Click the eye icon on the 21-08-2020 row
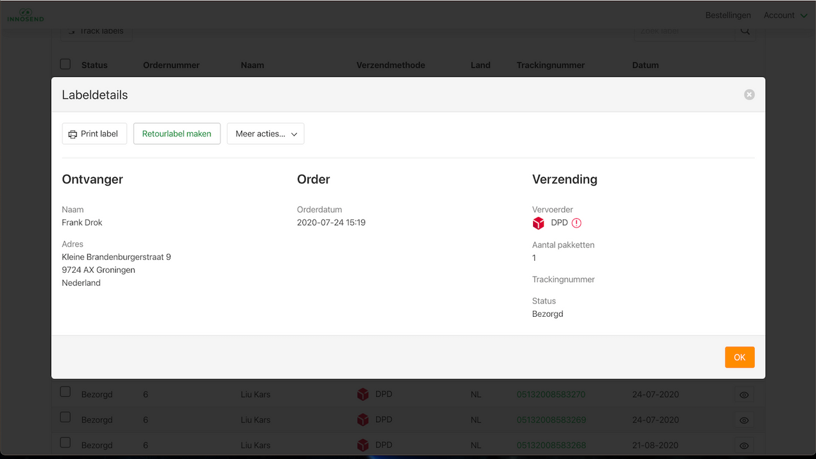 (744, 446)
